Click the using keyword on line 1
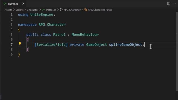 tap(23, 15)
